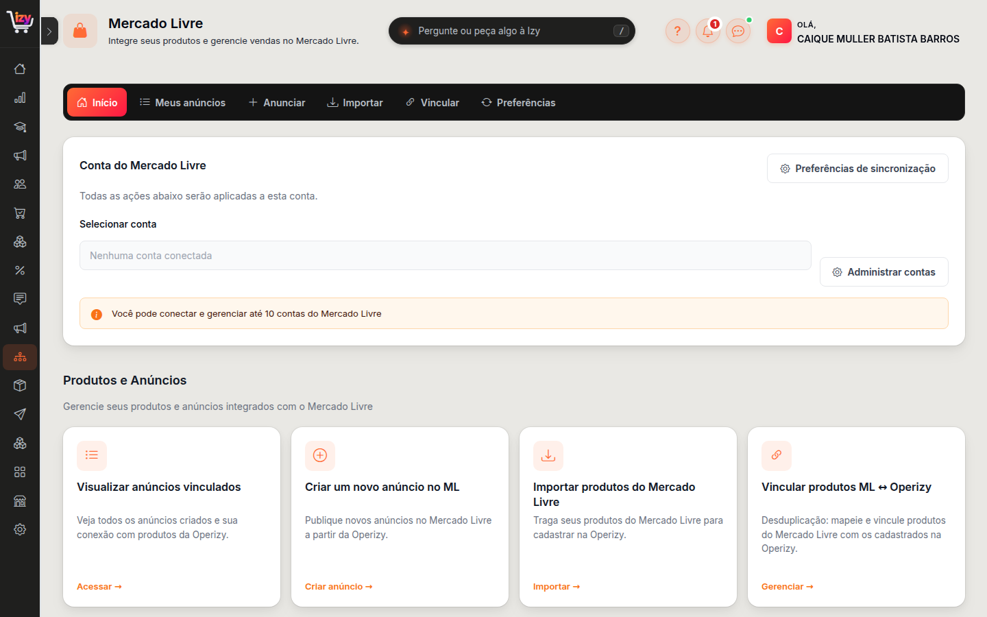This screenshot has height=617, width=987.
Task: Go to the Vincular tab in the navbar
Action: (432, 102)
